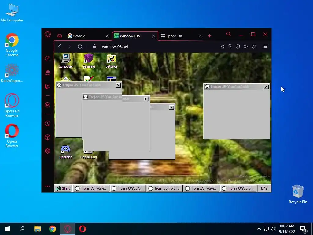Open the Windows Start menu
313x235 pixels.
(7, 229)
